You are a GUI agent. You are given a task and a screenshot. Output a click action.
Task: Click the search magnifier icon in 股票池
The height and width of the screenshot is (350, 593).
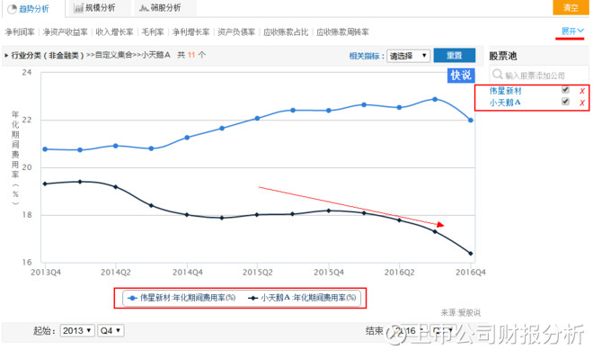click(498, 75)
